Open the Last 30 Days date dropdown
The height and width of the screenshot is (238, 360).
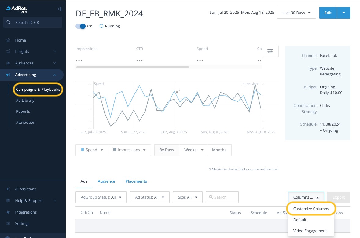pos(296,13)
